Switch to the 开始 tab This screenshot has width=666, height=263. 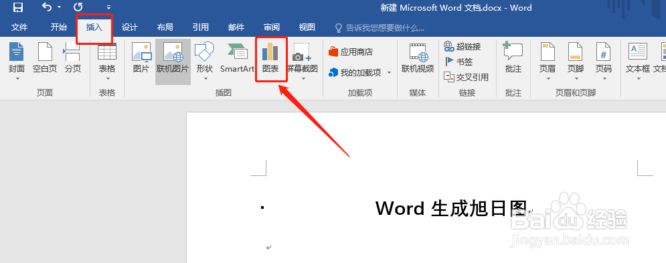coord(59,27)
